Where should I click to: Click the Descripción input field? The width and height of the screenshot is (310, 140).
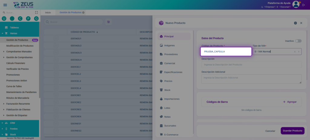click(x=252, y=65)
